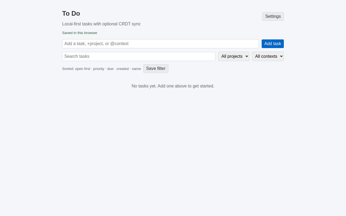Click the Local-first tasks subtitle
The image size is (346, 216).
coord(101,24)
